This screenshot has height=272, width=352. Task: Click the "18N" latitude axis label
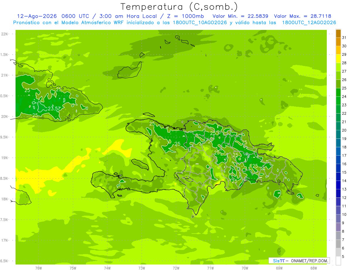[4, 199]
